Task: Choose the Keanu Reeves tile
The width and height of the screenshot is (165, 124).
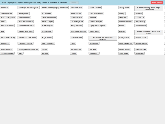Action: [x=141, y=43]
